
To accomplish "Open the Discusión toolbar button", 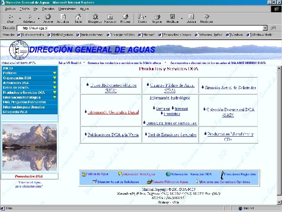I will (x=191, y=18).
